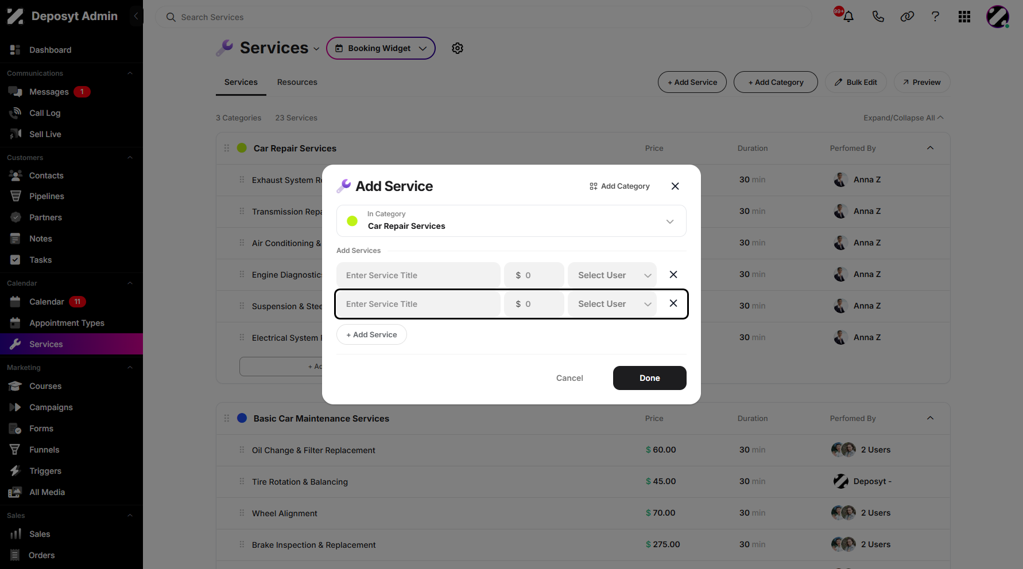The width and height of the screenshot is (1023, 569).
Task: Open the apps grid icon
Action: coord(964,17)
